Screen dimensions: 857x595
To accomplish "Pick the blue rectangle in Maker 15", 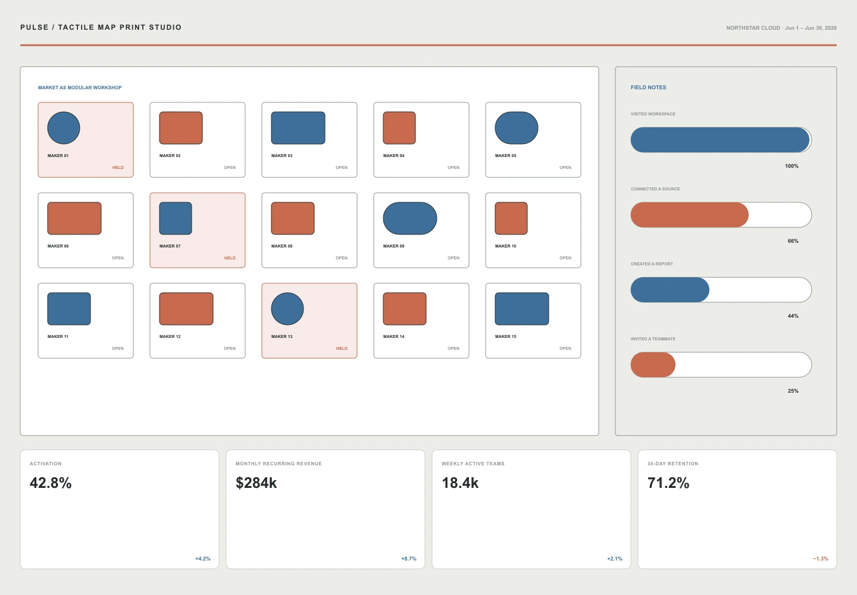I will coord(522,309).
